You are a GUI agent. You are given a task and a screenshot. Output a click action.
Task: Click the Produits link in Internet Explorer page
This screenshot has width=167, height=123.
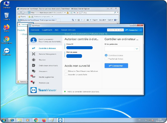[21, 30]
